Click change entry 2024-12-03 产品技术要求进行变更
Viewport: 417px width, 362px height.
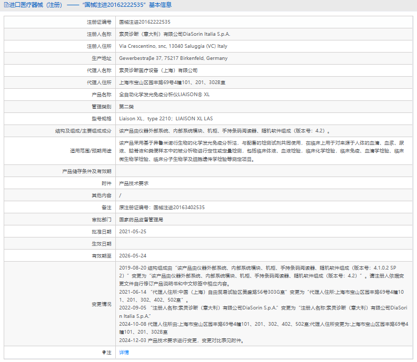click(182, 340)
